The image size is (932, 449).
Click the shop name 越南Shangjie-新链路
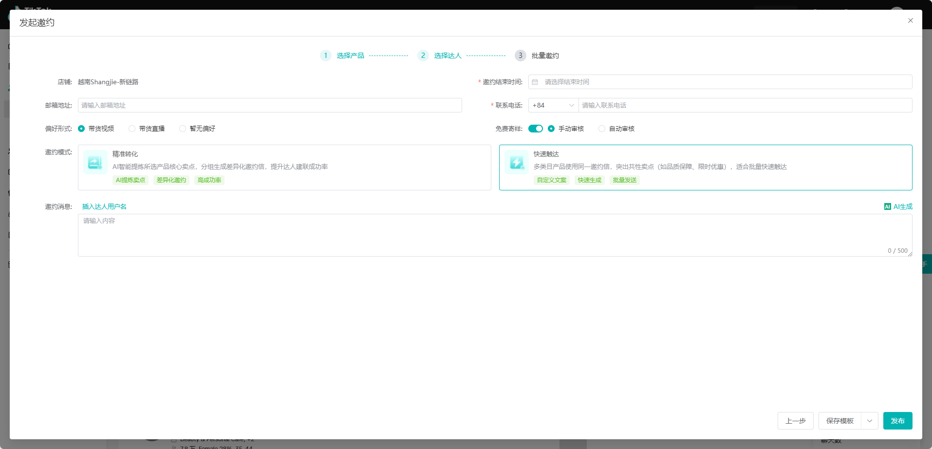point(108,82)
